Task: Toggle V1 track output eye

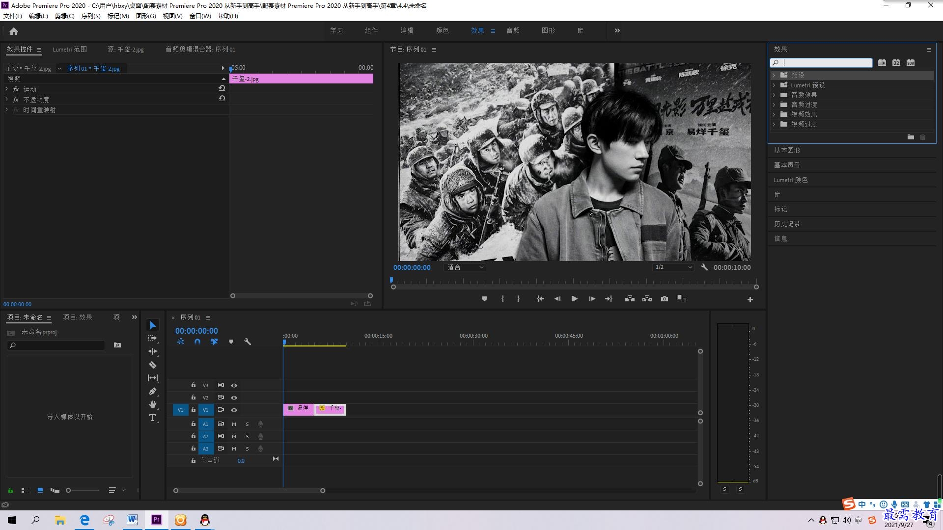Action: pyautogui.click(x=234, y=410)
